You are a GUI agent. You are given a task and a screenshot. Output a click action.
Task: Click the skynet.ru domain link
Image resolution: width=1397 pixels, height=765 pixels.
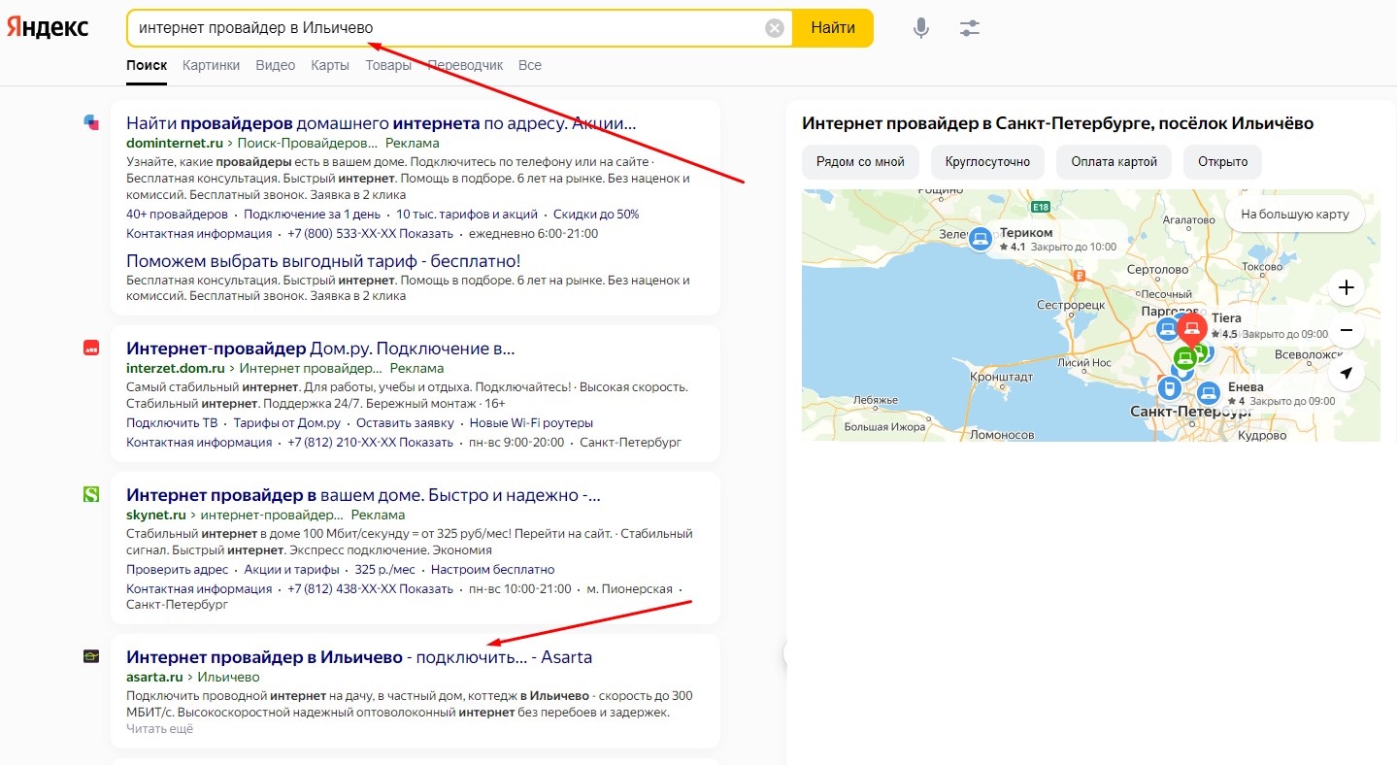coord(156,515)
